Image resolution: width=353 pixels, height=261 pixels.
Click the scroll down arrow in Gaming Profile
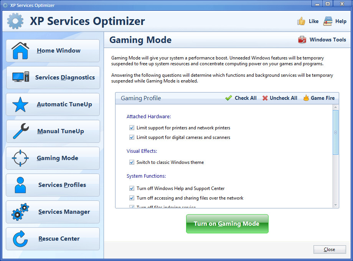pos(335,205)
